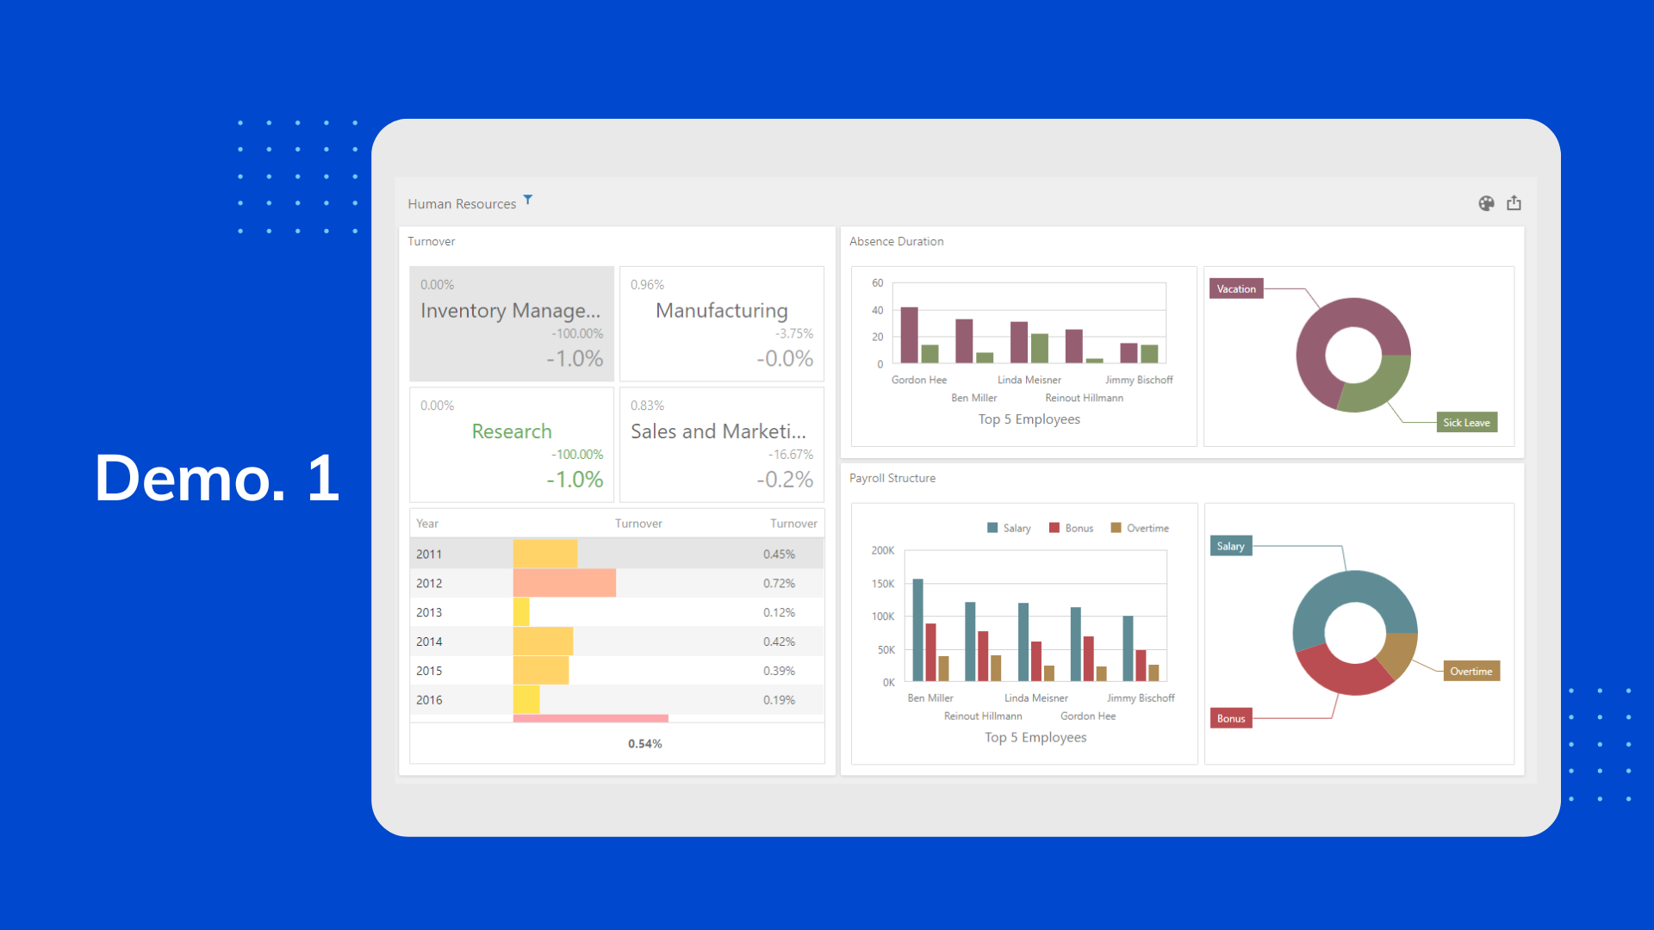The height and width of the screenshot is (930, 1654).
Task: Click the Bonus donut chart label
Action: point(1230,718)
